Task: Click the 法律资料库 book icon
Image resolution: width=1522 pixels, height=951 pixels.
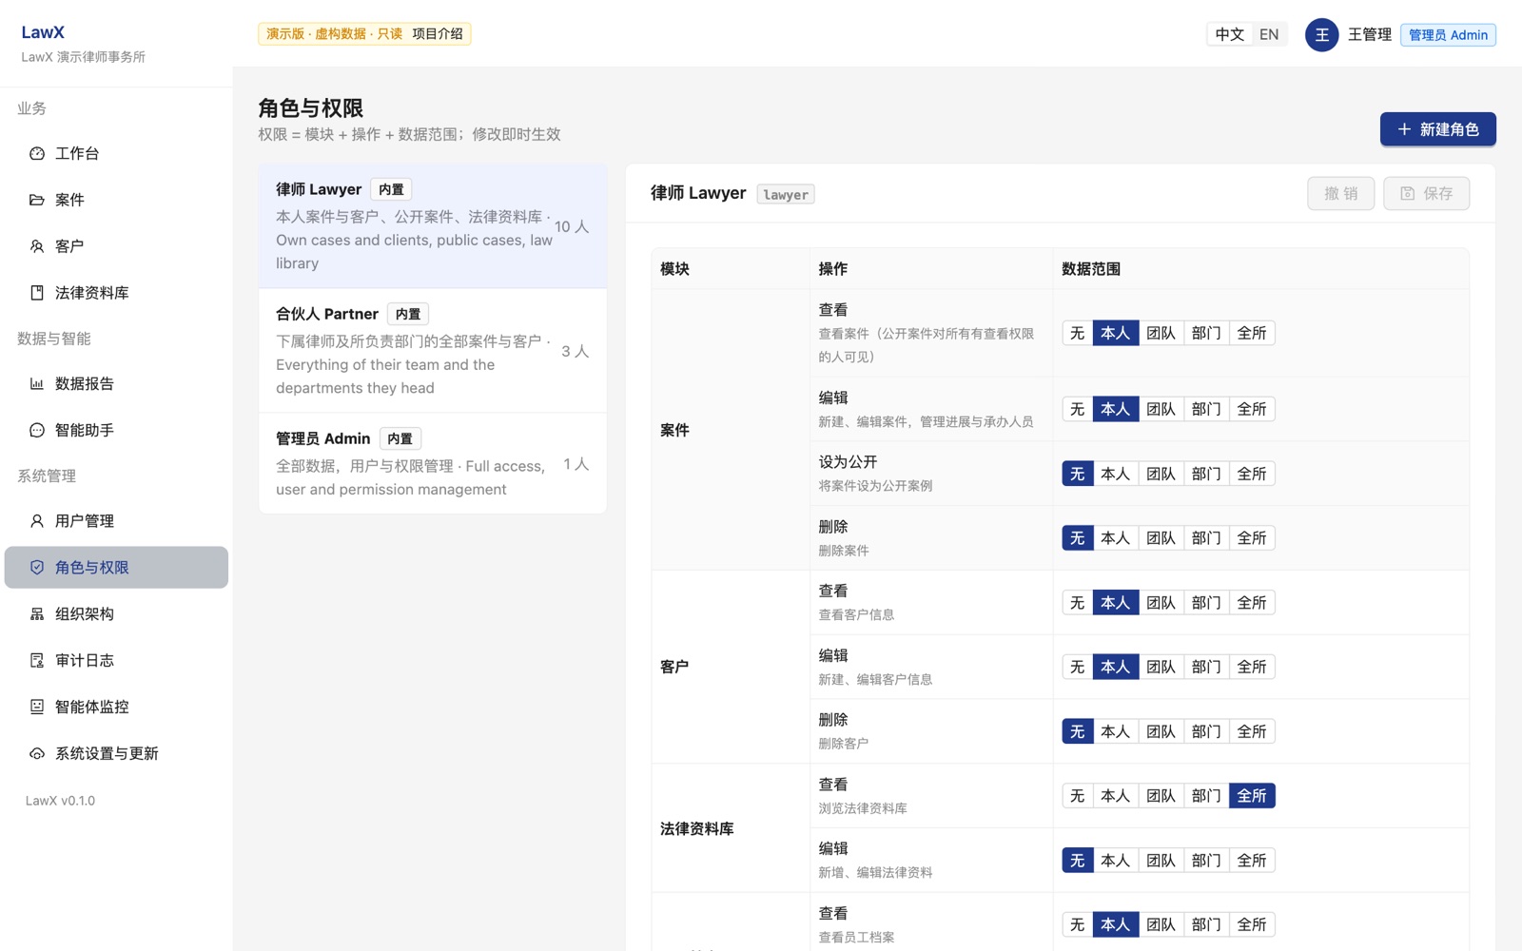Action: tap(37, 293)
